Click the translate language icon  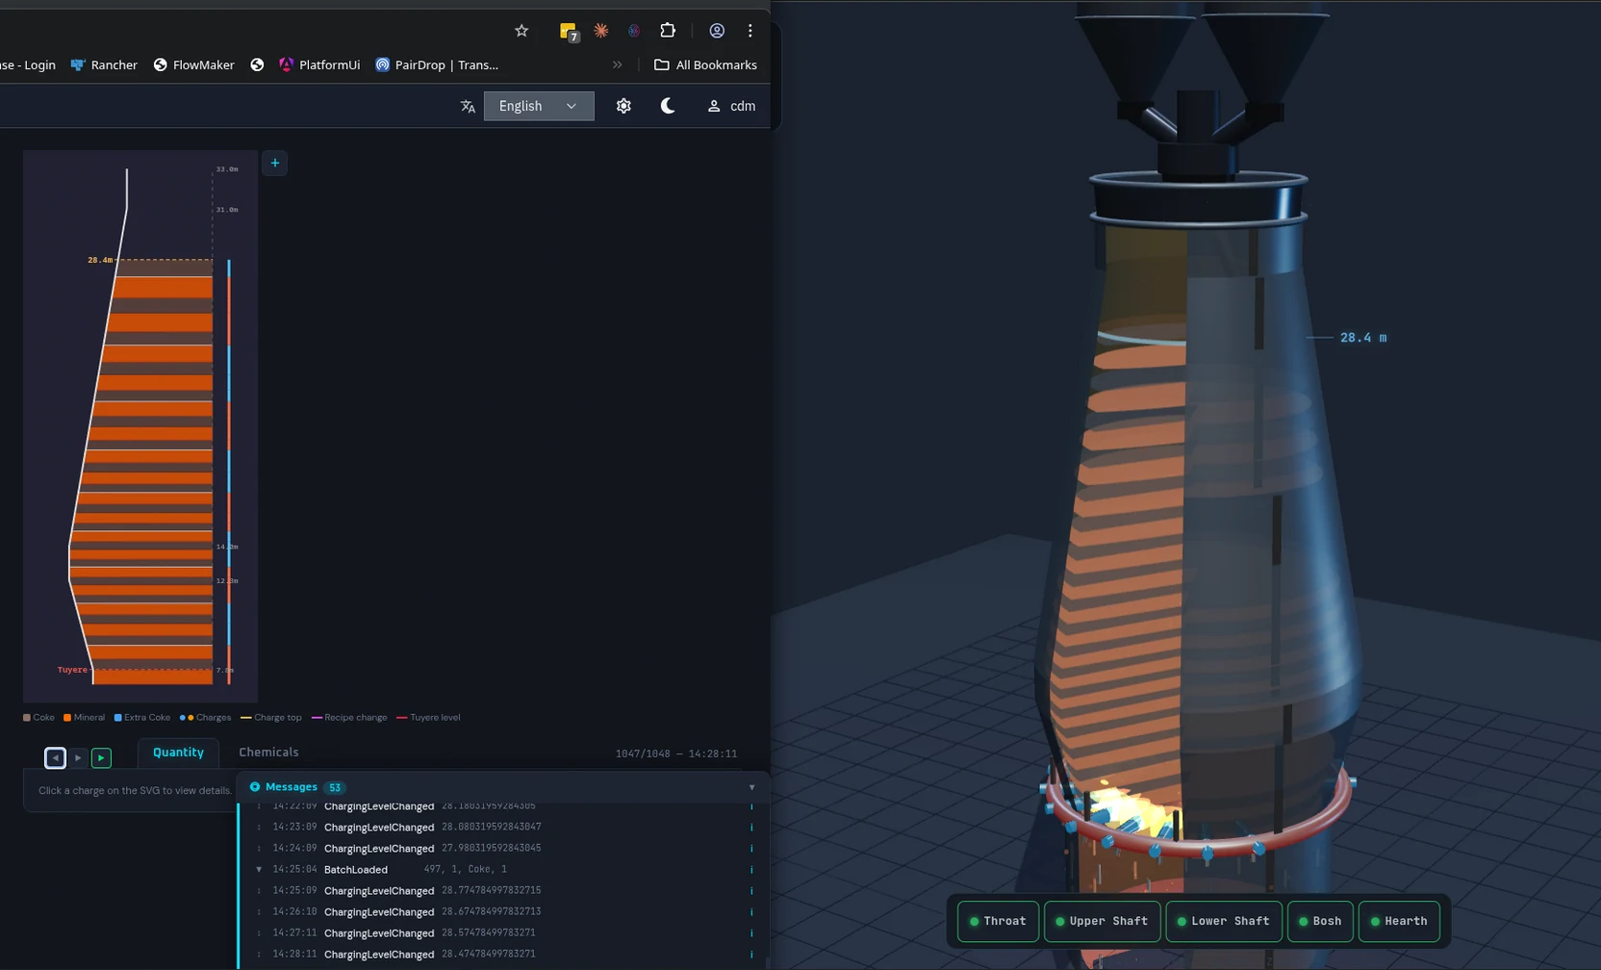pos(468,106)
